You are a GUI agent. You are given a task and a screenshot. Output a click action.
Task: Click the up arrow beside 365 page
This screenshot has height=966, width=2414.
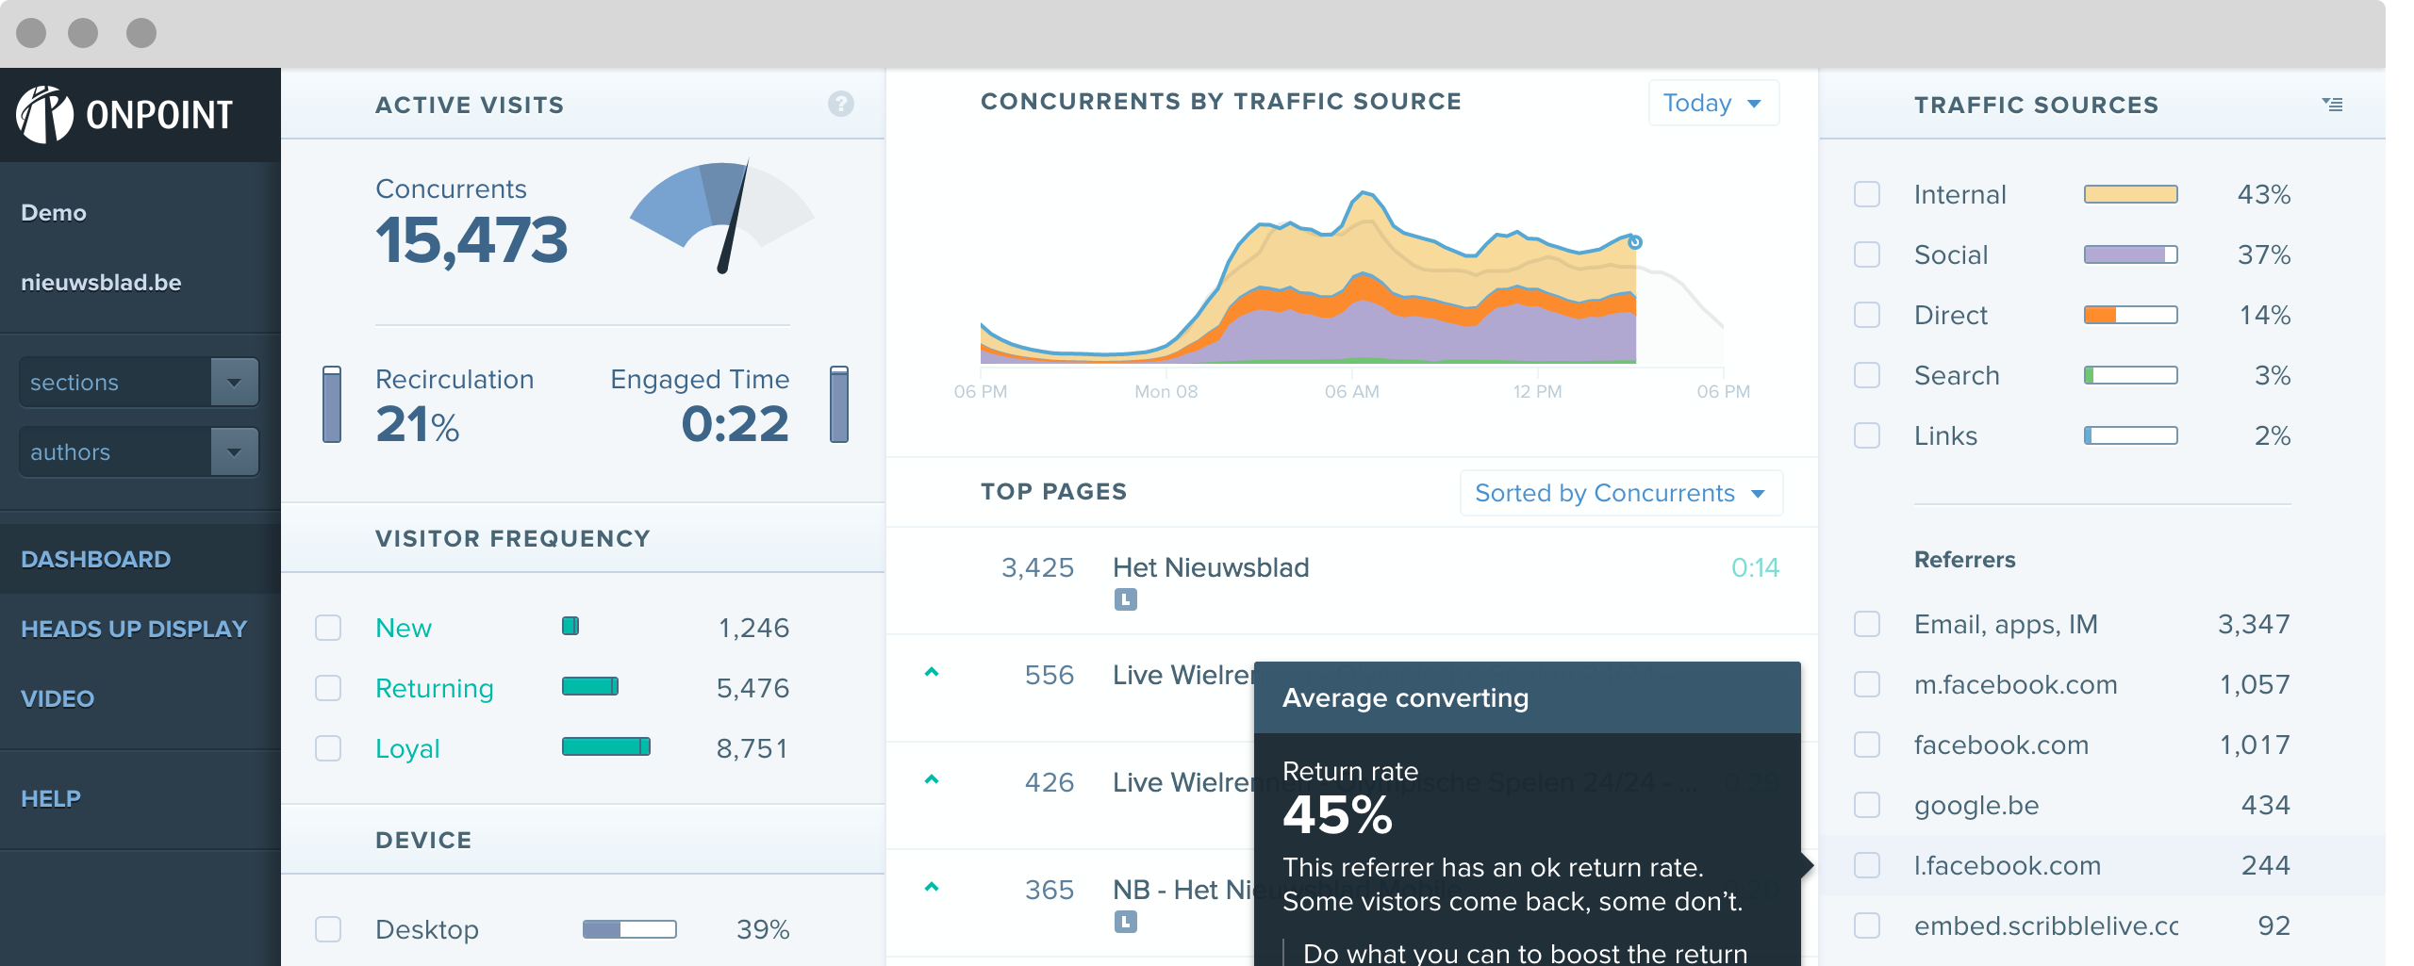[932, 888]
